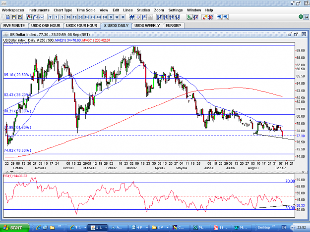Switch to 2H time scale
Screen dimensions: 310x232
93,17
